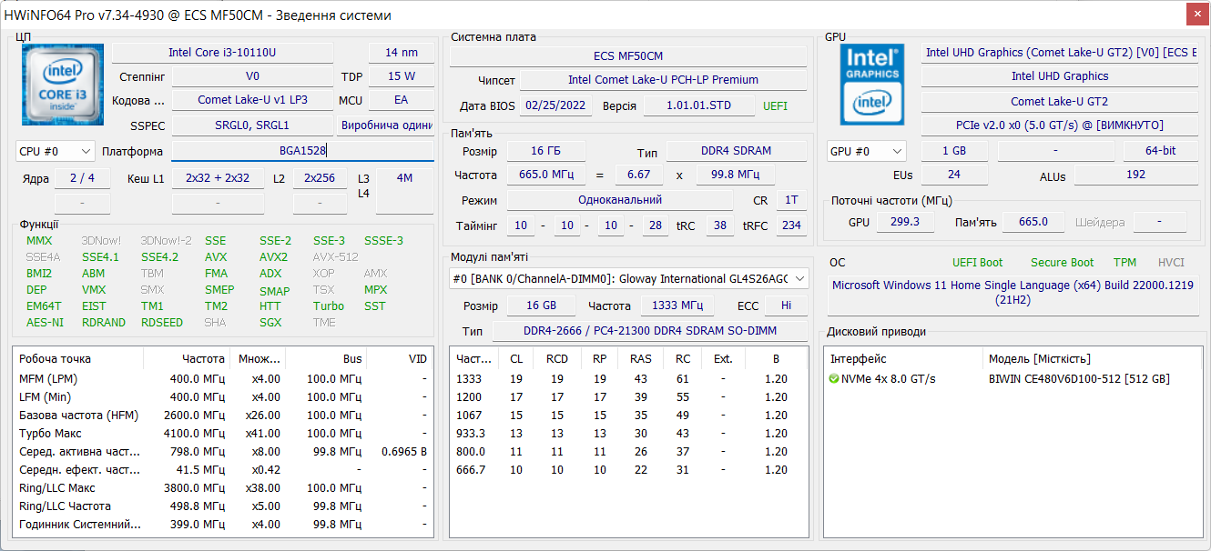The image size is (1211, 551).
Task: Open the GPU #0 selector dropdown
Action: [x=867, y=151]
